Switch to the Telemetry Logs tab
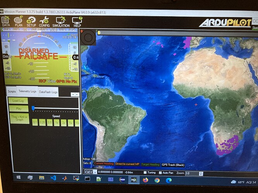Screen dimensions: 258x193 pos(28,91)
